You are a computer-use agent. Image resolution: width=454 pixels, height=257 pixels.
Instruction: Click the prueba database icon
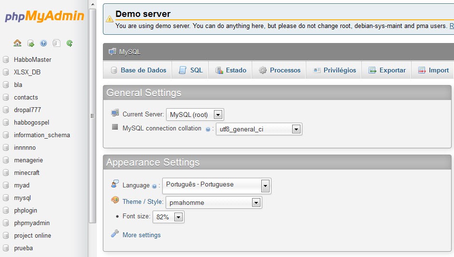6,248
